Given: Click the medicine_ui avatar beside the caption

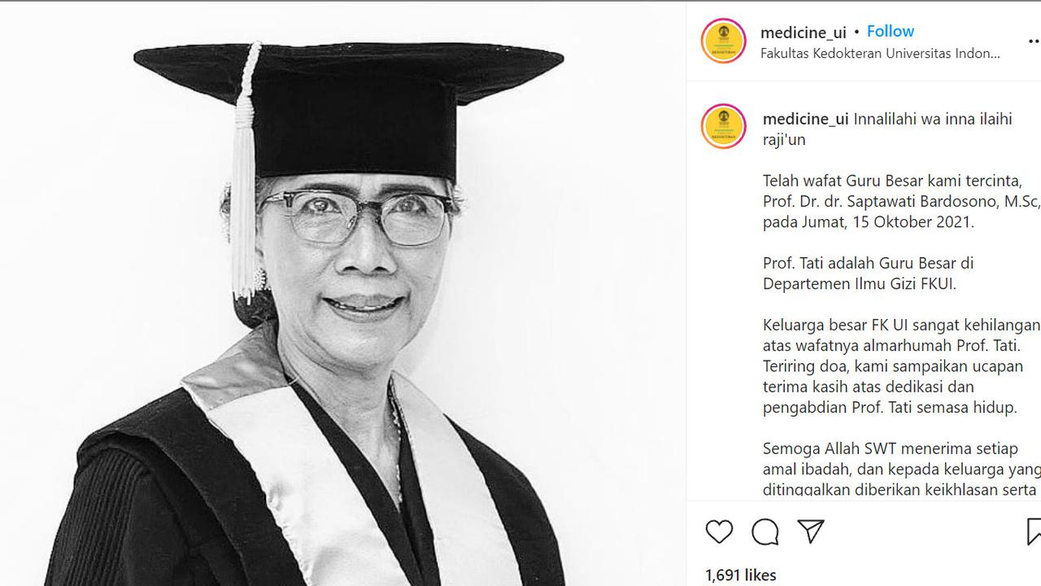Looking at the screenshot, I should pyautogui.click(x=722, y=127).
